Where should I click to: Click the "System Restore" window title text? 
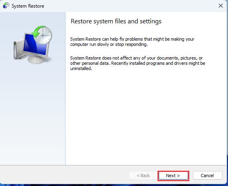[28, 6]
